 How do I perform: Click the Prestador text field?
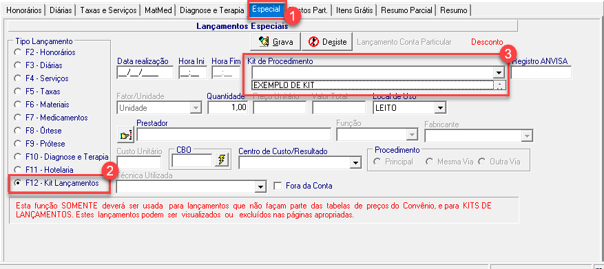tap(234, 135)
